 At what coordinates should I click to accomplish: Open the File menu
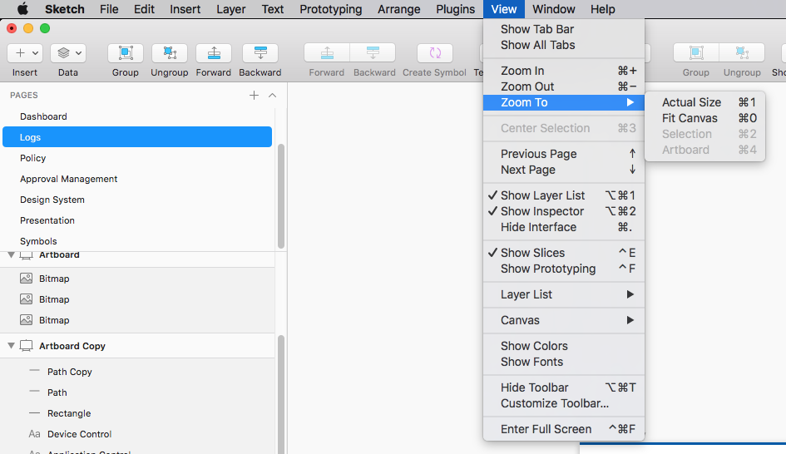(109, 9)
